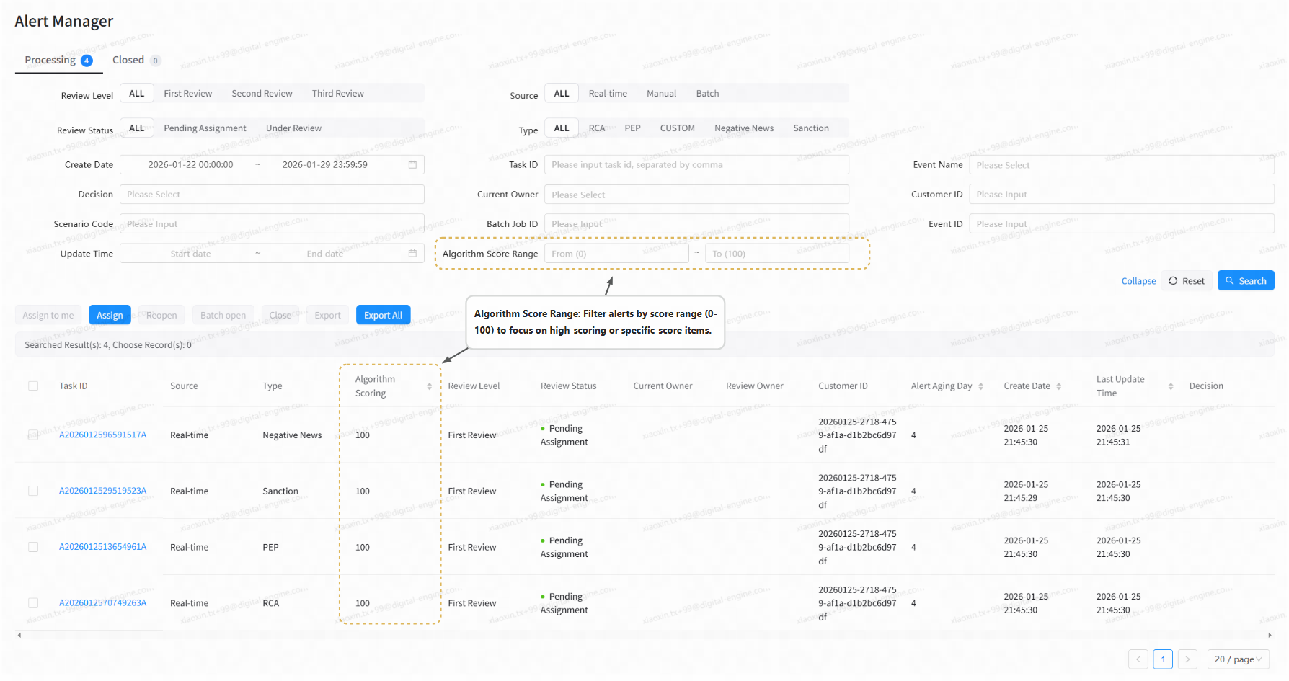Tick the PEP alert row checkbox
The height and width of the screenshot is (681, 1289).
coord(33,547)
